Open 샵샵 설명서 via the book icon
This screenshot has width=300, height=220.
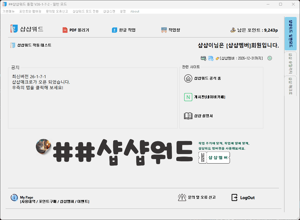(188, 116)
